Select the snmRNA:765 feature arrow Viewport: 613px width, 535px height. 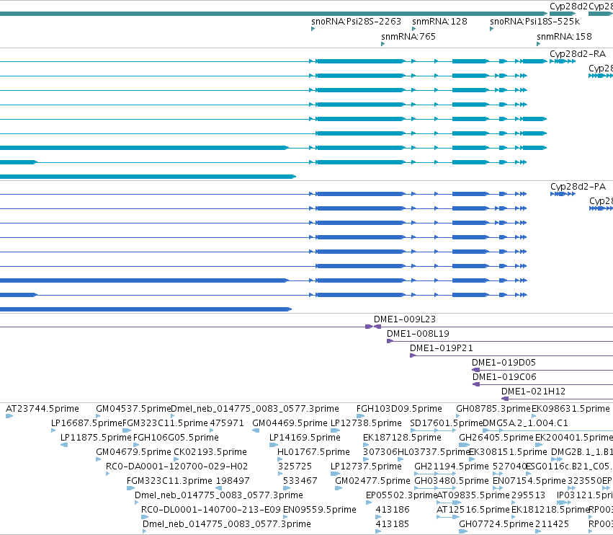[x=383, y=44]
